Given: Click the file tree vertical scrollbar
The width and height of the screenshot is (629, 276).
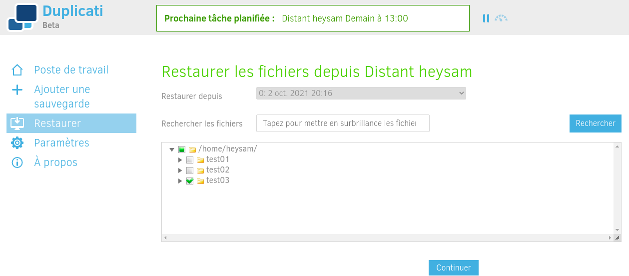Looking at the screenshot, I should pos(618,188).
